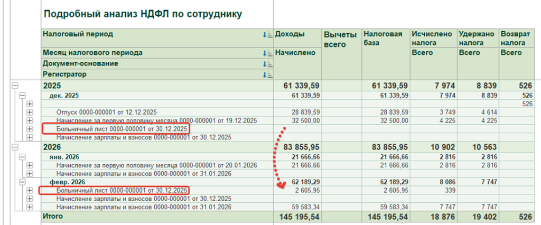Expand Больничный лист row under дек. 2025
Screen dimensions: 541x225
(30, 129)
